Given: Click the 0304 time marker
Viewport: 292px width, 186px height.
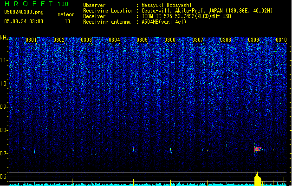Looking at the screenshot, I should 114,40.
